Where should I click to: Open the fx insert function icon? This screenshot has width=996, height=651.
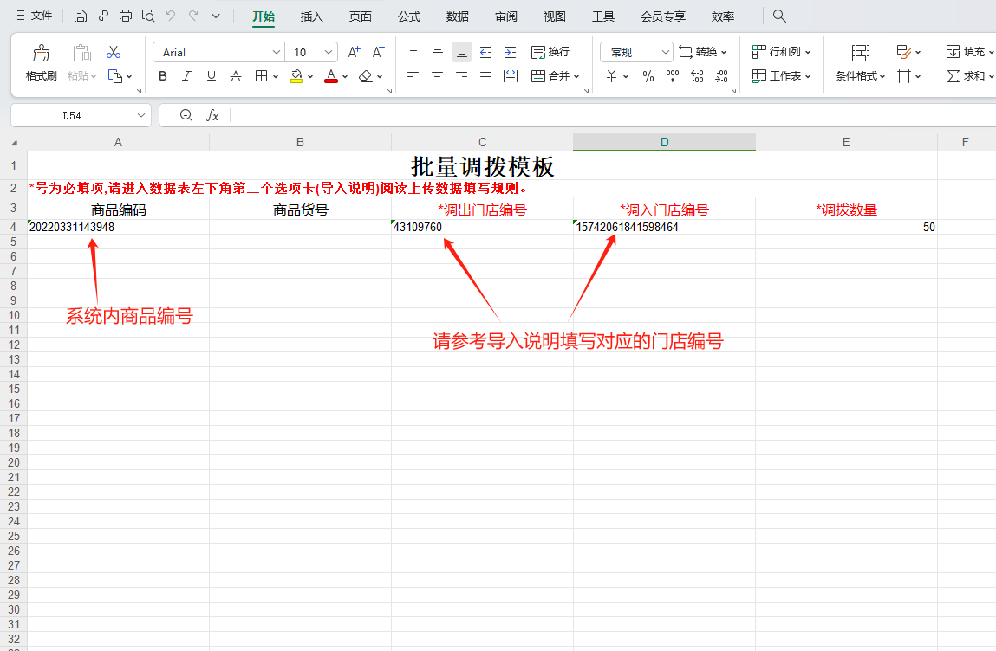(213, 113)
